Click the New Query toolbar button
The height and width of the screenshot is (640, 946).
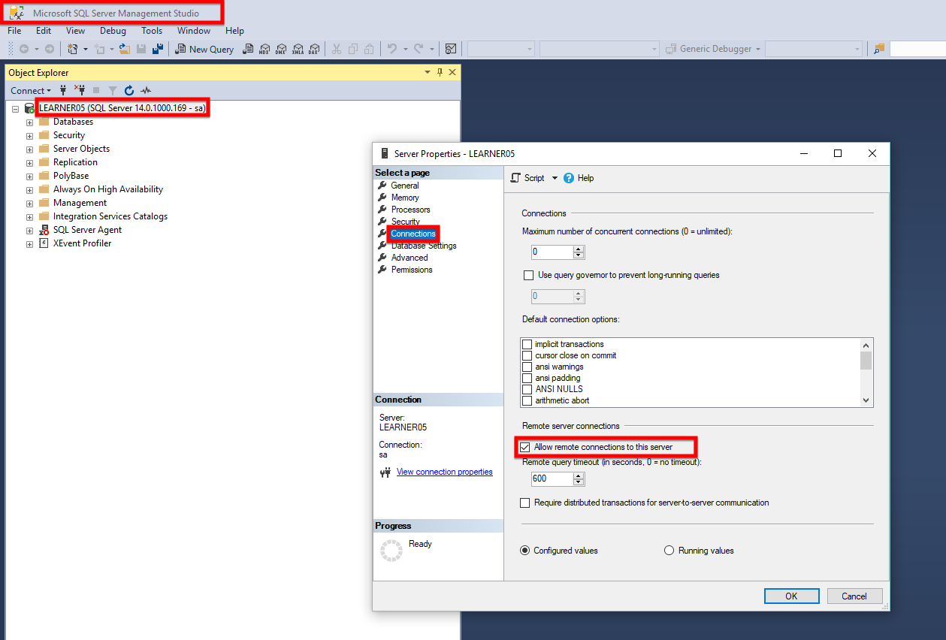point(204,49)
